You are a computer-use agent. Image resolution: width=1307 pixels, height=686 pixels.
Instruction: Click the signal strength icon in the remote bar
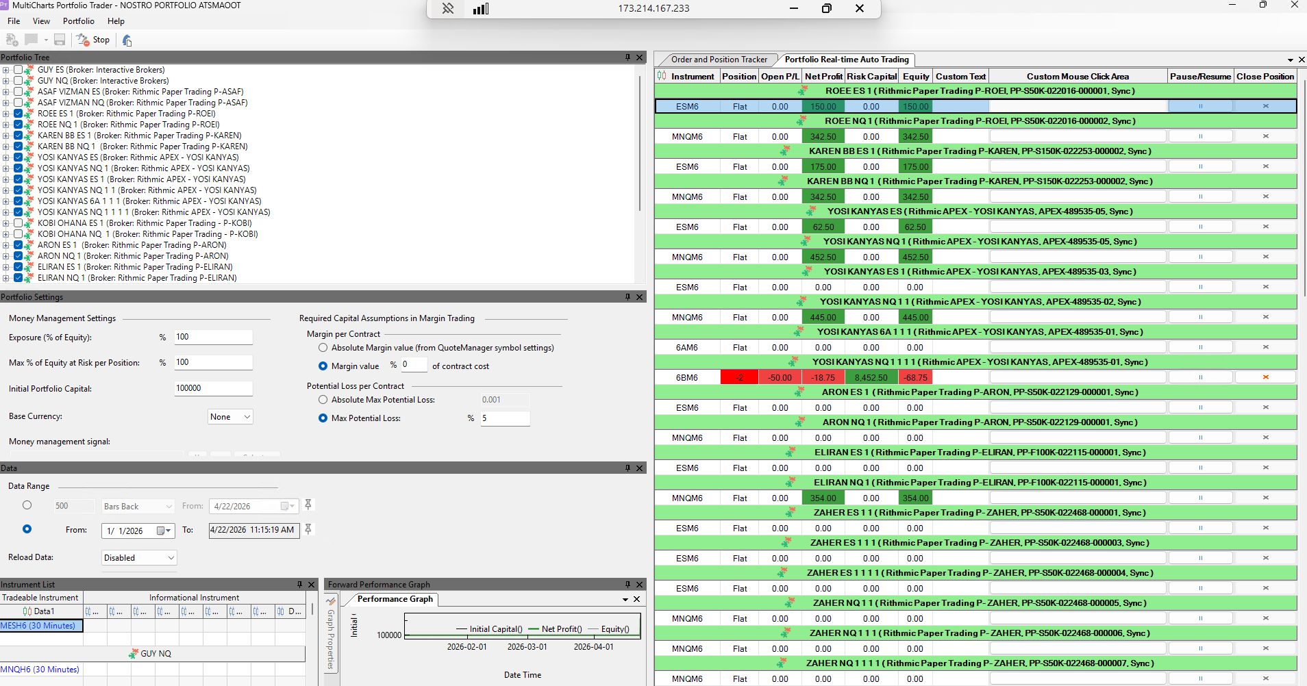tap(481, 9)
